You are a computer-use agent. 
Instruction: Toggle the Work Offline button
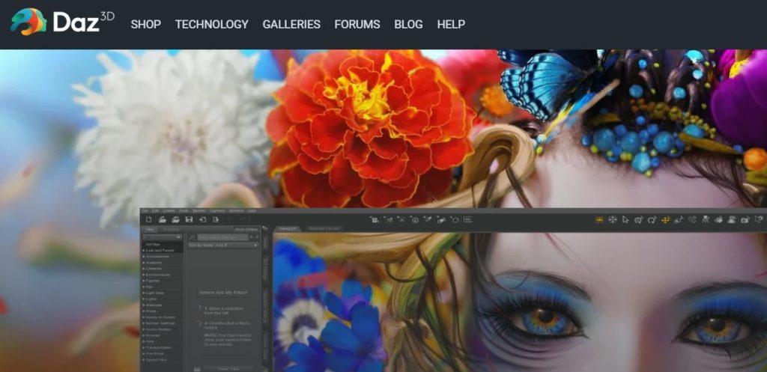[246, 229]
